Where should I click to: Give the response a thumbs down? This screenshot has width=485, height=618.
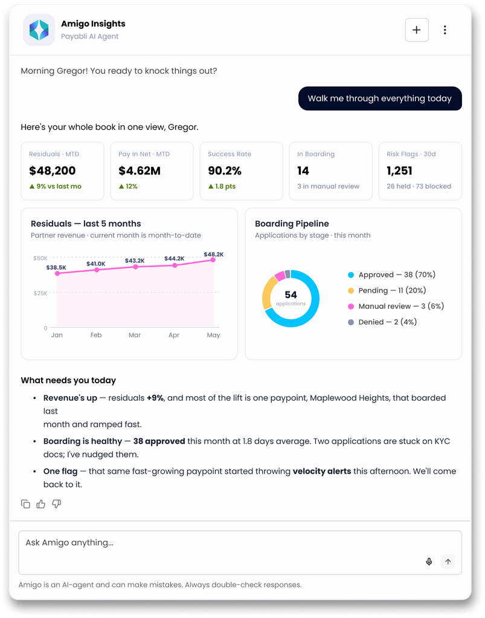coord(56,504)
